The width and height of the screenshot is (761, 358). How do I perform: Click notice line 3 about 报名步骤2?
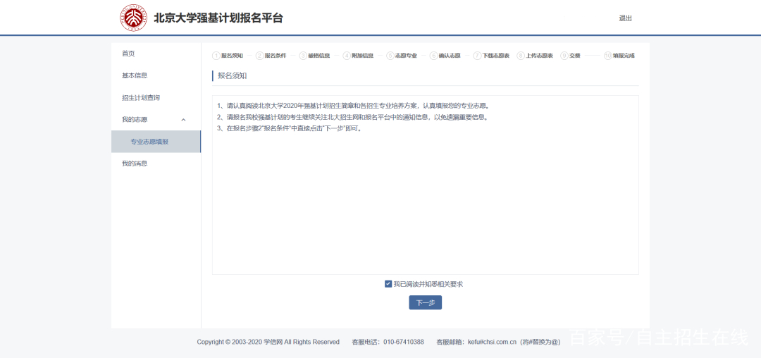pos(290,128)
